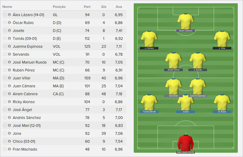Viewport: 243px width, 157px height.
Task: Click info icon beside Juanma Espinosa
Action: [x=9, y=46]
